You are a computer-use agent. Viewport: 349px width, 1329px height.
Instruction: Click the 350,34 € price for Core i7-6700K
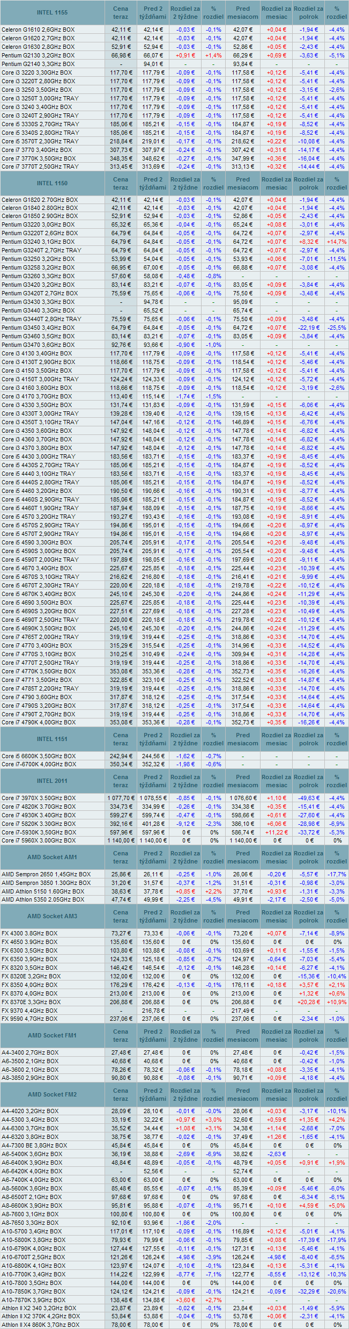(121, 764)
